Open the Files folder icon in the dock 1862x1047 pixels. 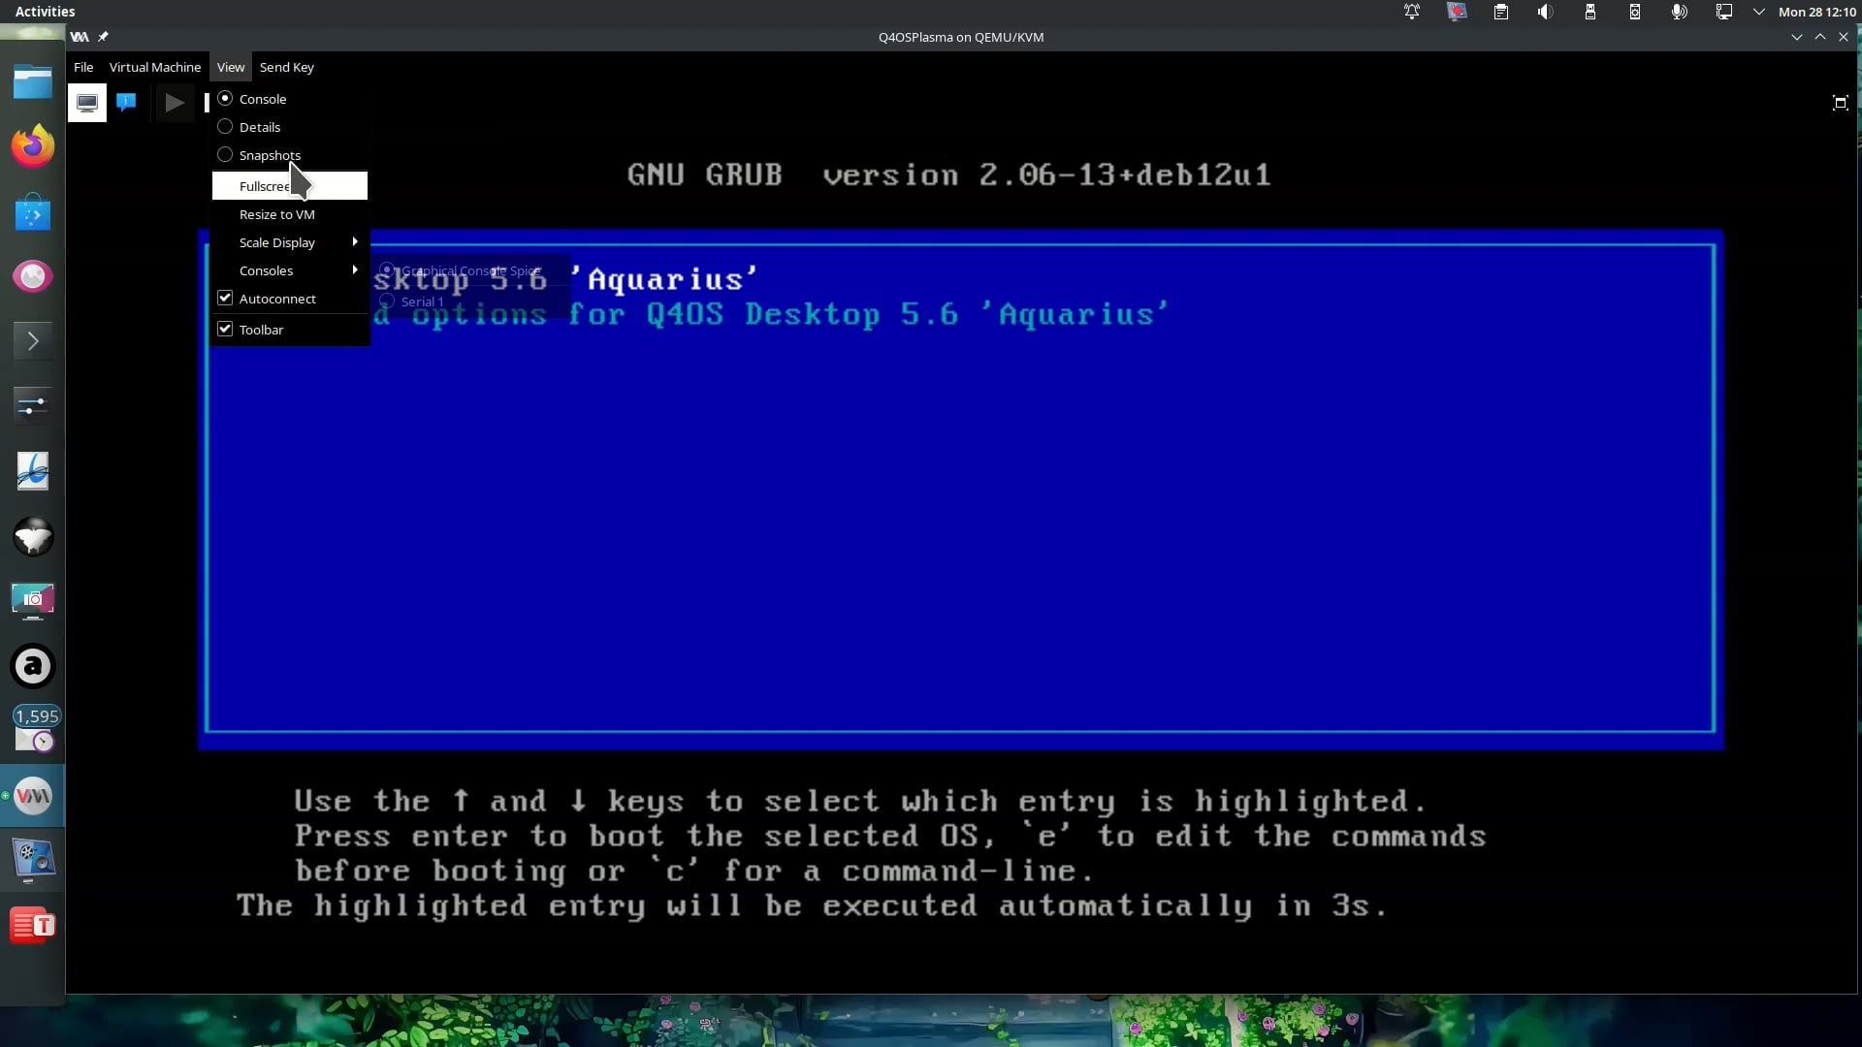point(32,82)
